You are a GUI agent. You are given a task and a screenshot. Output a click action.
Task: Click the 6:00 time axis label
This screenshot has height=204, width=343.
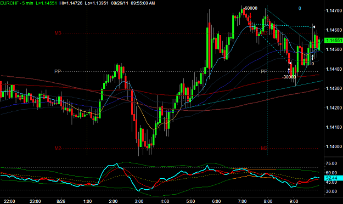click(x=217, y=201)
